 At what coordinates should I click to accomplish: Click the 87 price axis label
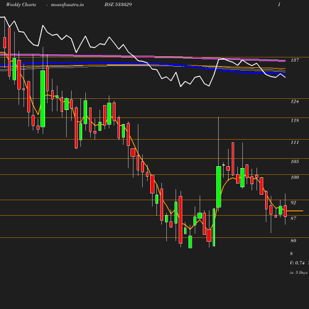click(x=294, y=218)
